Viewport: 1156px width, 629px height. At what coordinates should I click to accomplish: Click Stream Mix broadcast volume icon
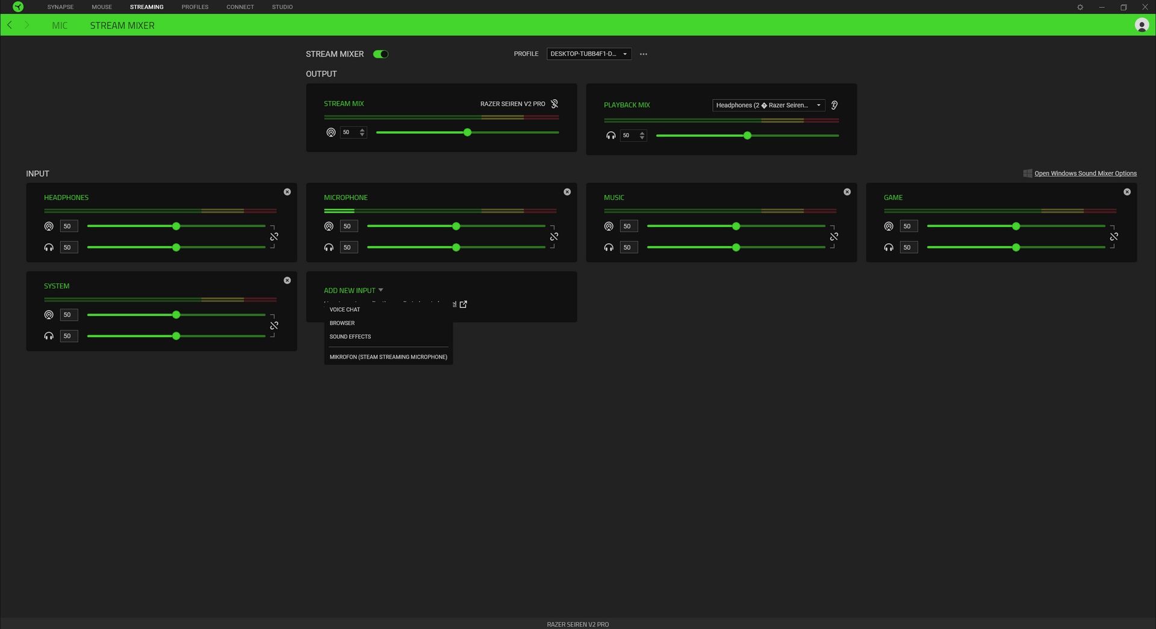(331, 132)
